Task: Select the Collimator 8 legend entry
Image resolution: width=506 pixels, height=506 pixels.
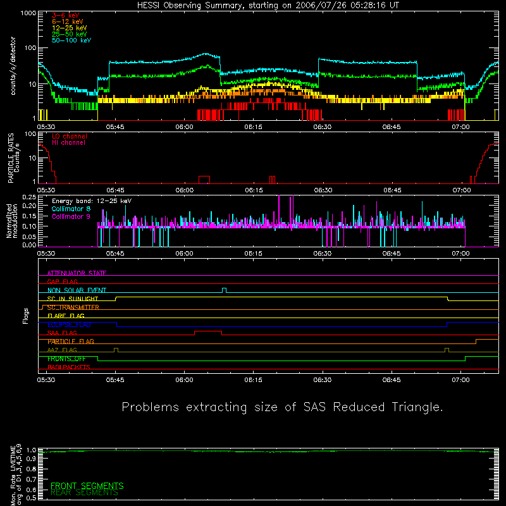Action: coord(71,209)
